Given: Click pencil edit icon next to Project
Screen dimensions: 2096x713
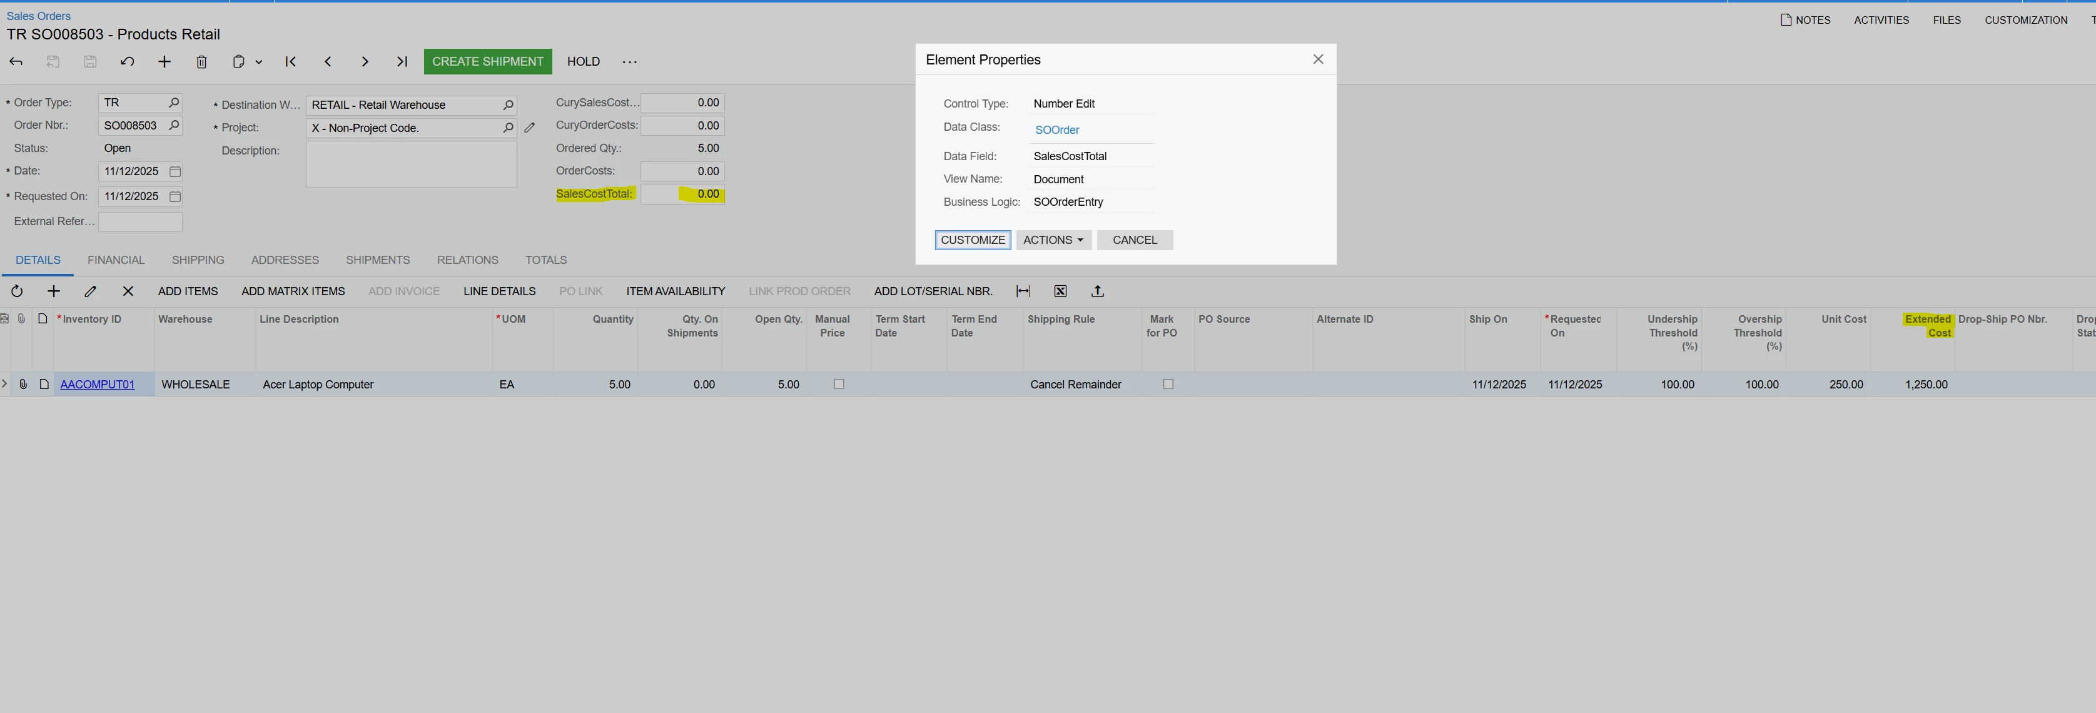Looking at the screenshot, I should (x=530, y=128).
